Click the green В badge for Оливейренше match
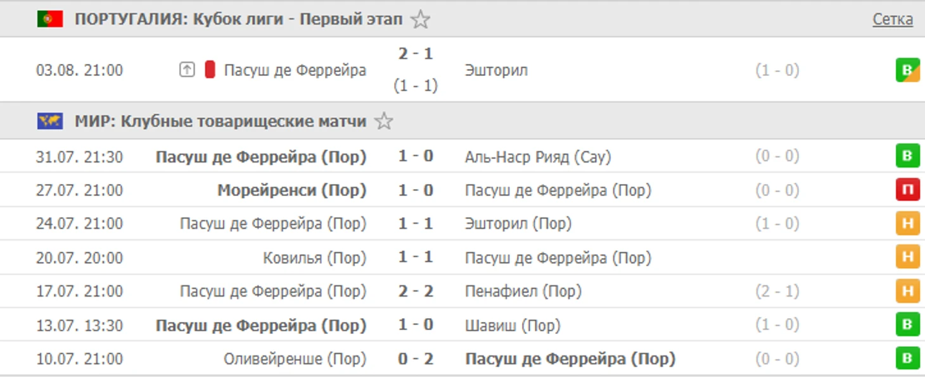925x377 pixels. pos(907,359)
